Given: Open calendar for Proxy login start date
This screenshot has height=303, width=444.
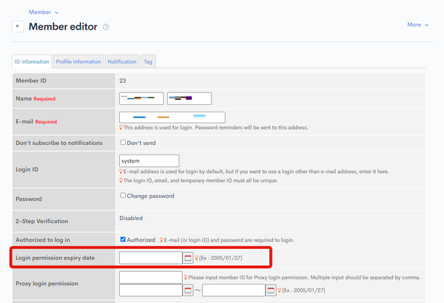Looking at the screenshot, I should (x=188, y=290).
